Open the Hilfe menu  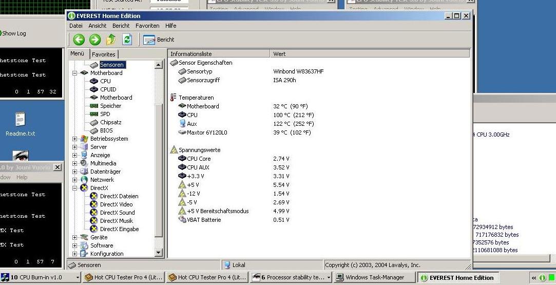[x=170, y=26]
